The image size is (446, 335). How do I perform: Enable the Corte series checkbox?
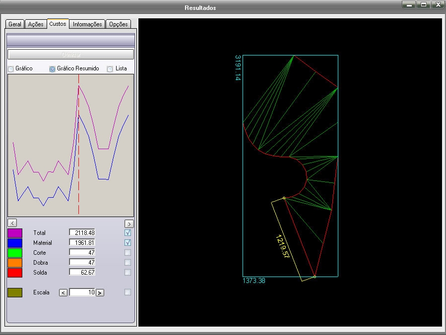[x=127, y=253]
